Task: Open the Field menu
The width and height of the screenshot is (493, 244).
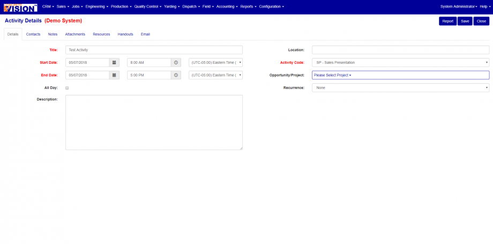Action: (x=208, y=6)
